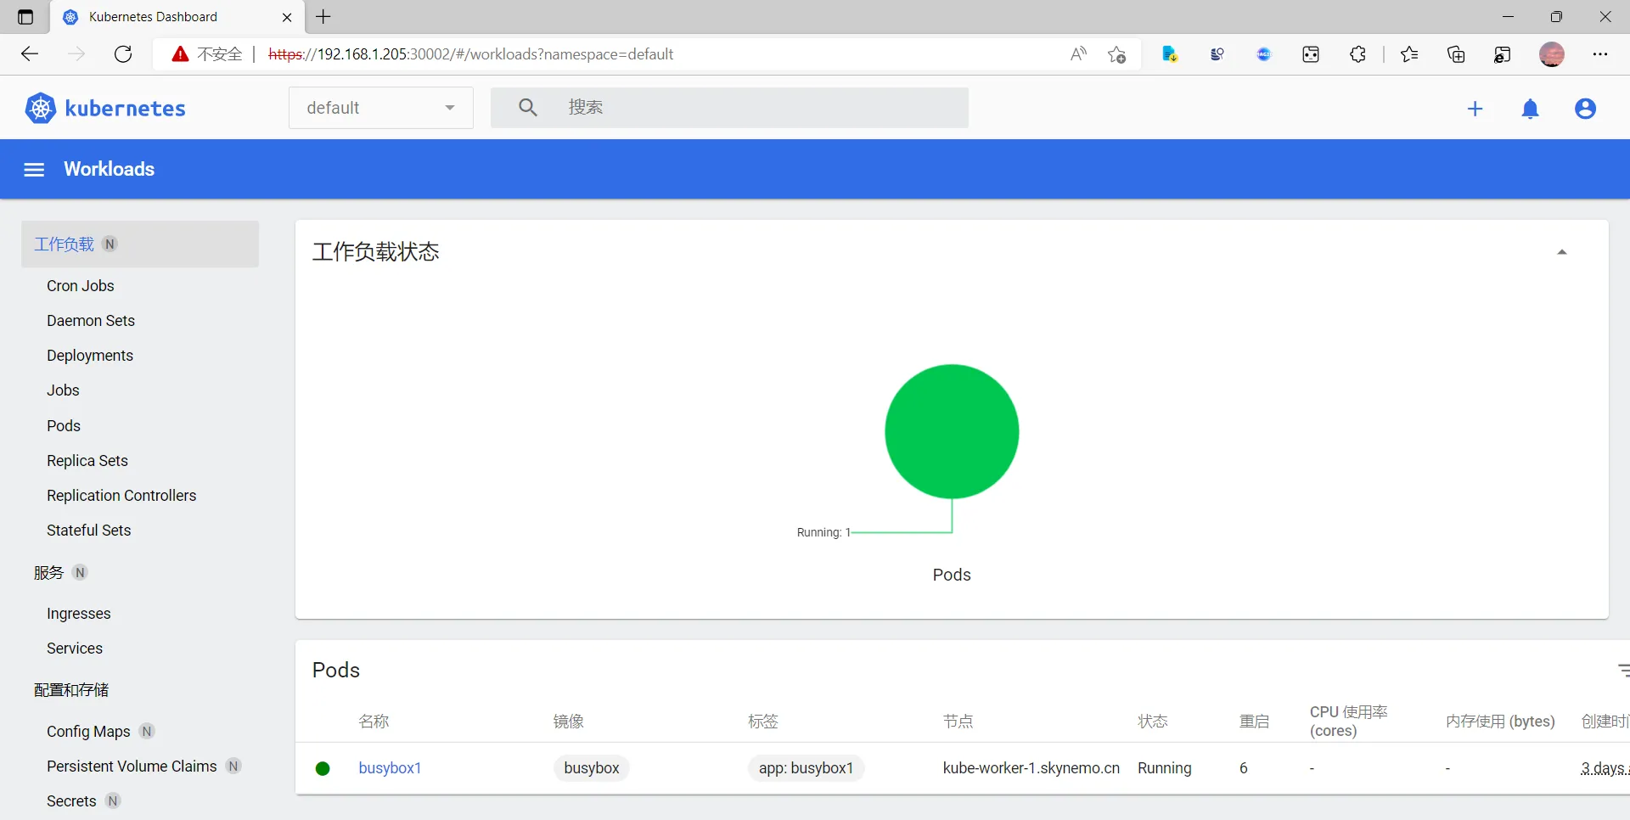1630x820 pixels.
Task: Open browser settings ellipsis menu
Action: pos(1600,54)
